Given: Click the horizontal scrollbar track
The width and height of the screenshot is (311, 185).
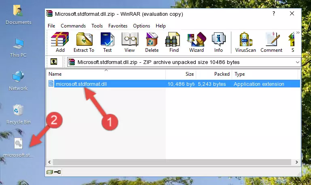Looking at the screenshot, I should pos(172,162).
